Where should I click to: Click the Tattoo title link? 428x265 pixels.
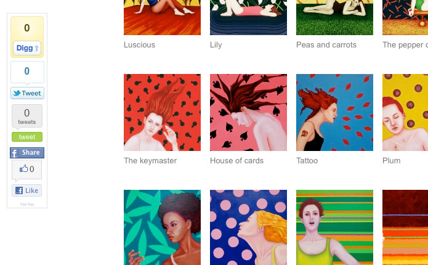click(x=307, y=161)
